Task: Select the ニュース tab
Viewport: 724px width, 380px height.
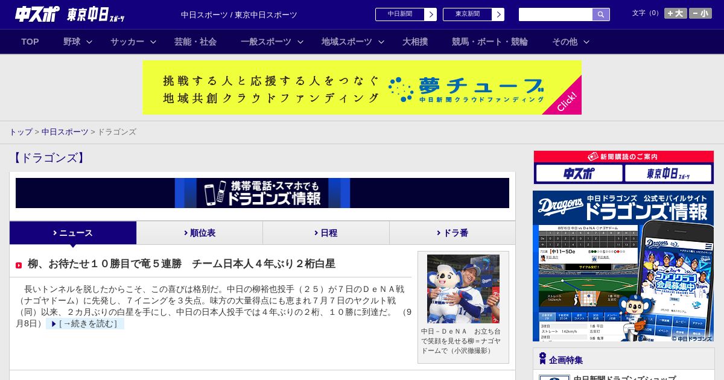Action: click(73, 233)
